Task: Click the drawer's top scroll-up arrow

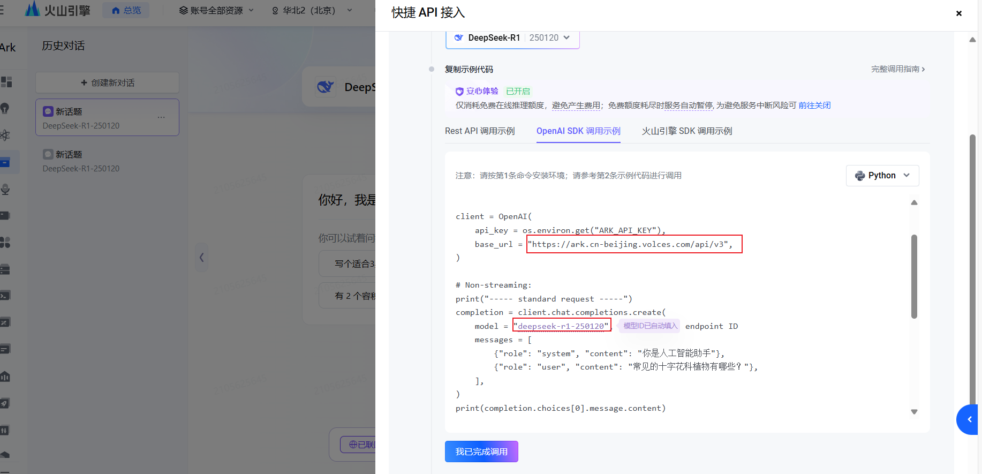Action: click(972, 40)
